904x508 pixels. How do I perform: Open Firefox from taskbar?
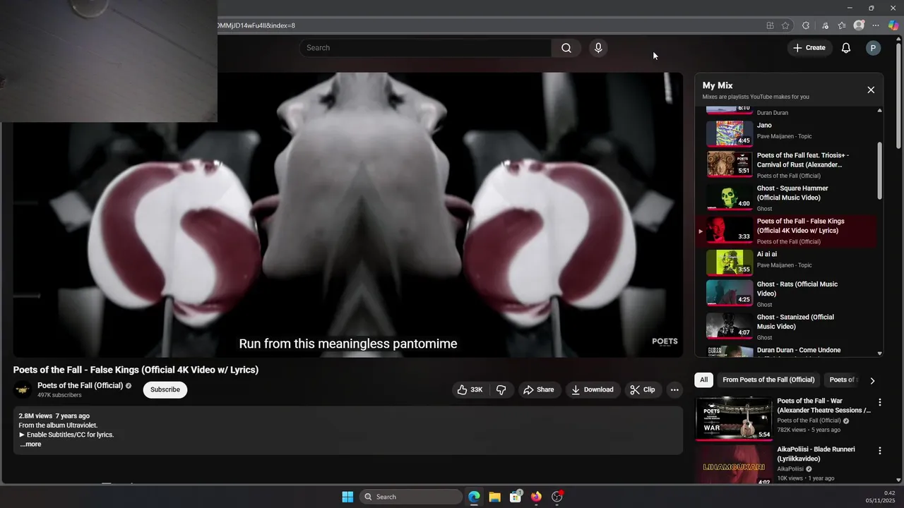[536, 497]
